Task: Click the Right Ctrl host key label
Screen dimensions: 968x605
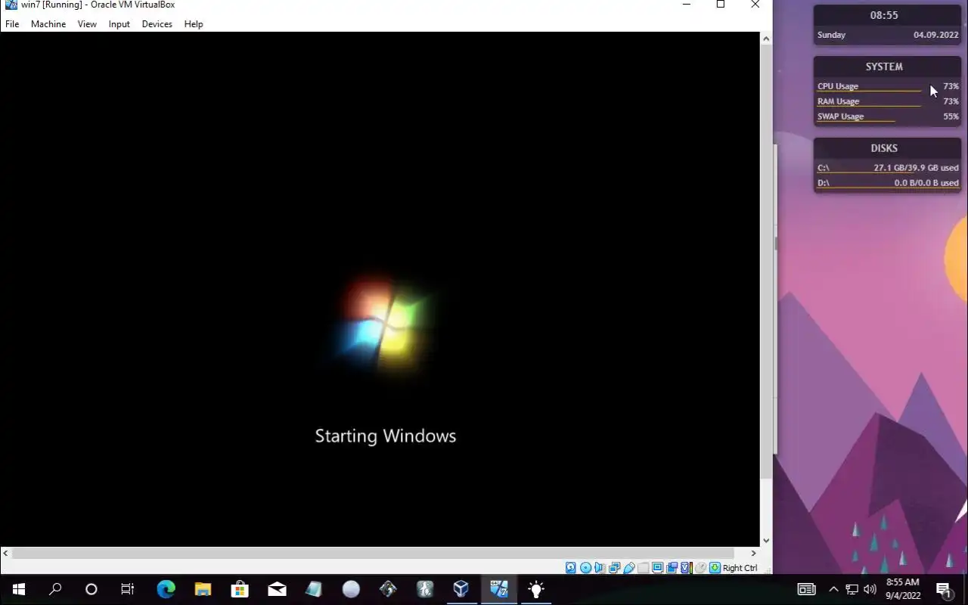Action: pos(740,568)
